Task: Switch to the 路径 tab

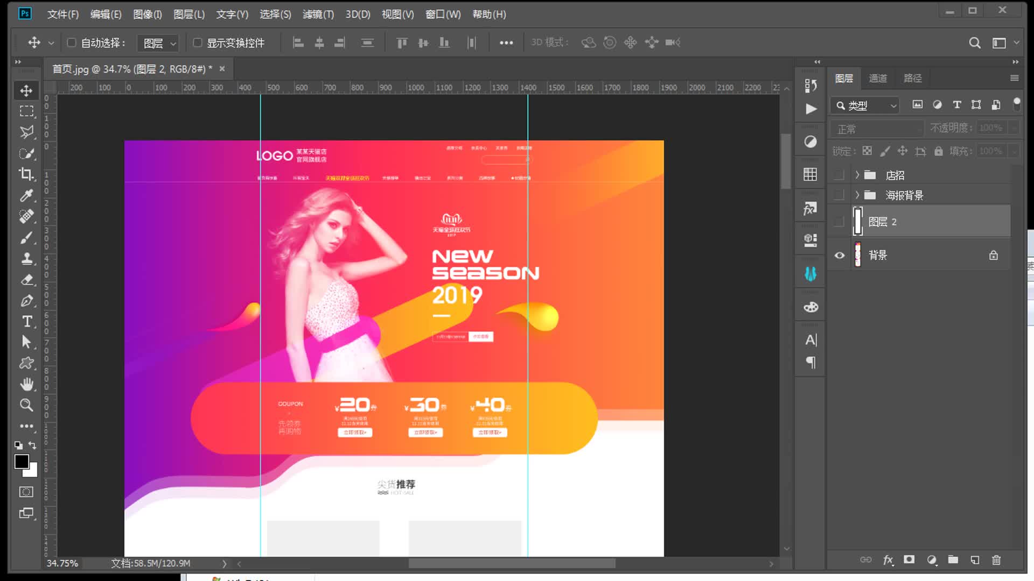Action: pos(912,78)
